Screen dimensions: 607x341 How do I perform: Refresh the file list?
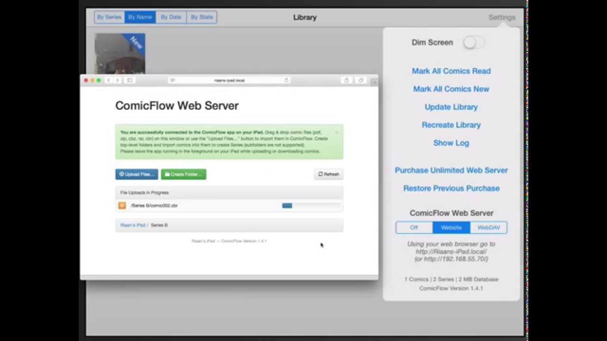[329, 174]
